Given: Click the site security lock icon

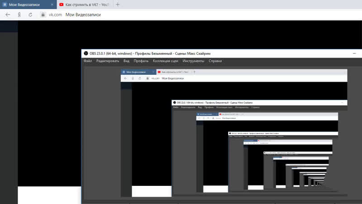Looking at the screenshot, I should point(43,15).
